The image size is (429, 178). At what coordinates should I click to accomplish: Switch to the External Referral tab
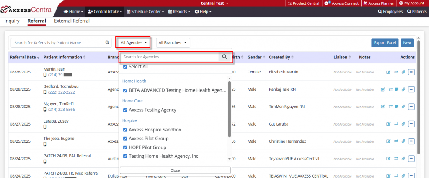click(x=72, y=21)
